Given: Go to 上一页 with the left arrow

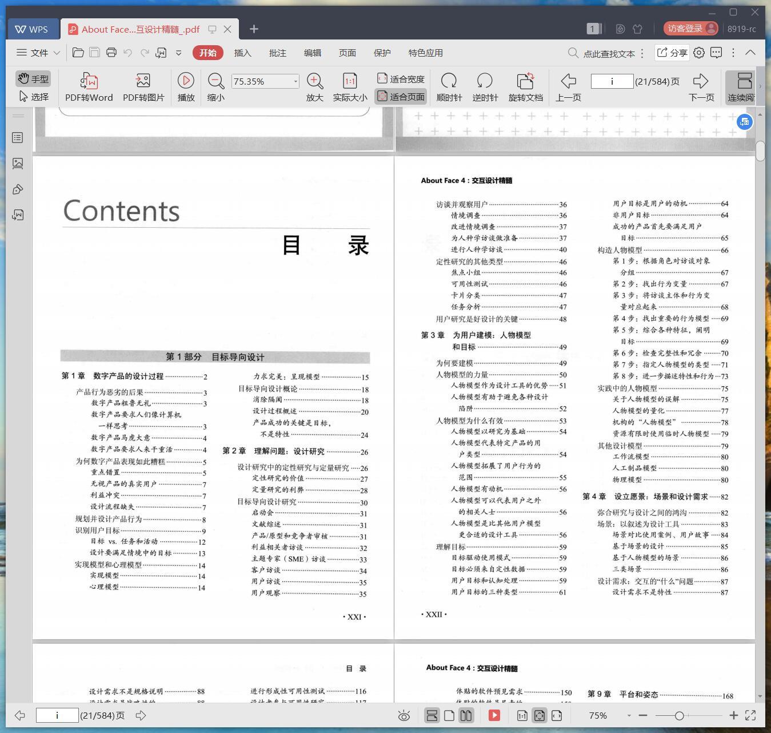Looking at the screenshot, I should [x=568, y=87].
